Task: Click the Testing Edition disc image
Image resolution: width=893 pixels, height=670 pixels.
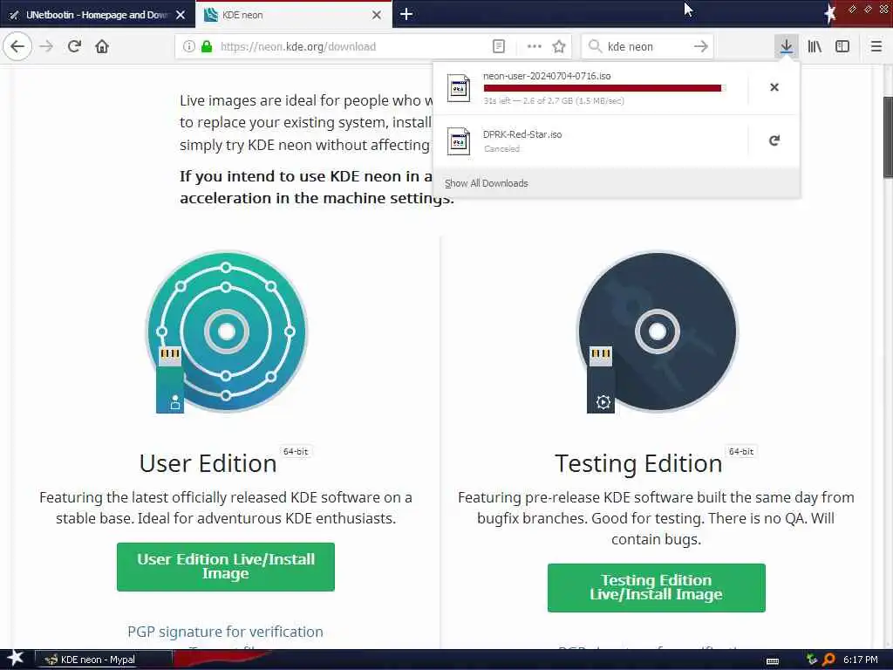Action: pos(657,332)
